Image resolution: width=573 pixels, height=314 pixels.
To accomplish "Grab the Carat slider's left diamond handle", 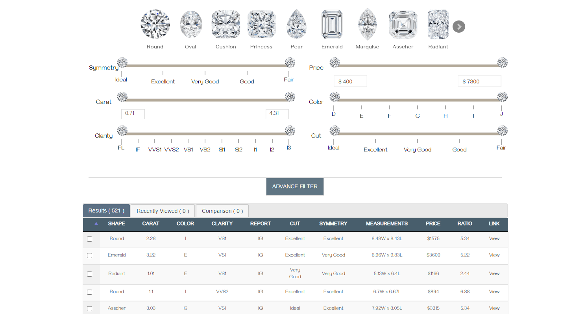I will [x=122, y=97].
